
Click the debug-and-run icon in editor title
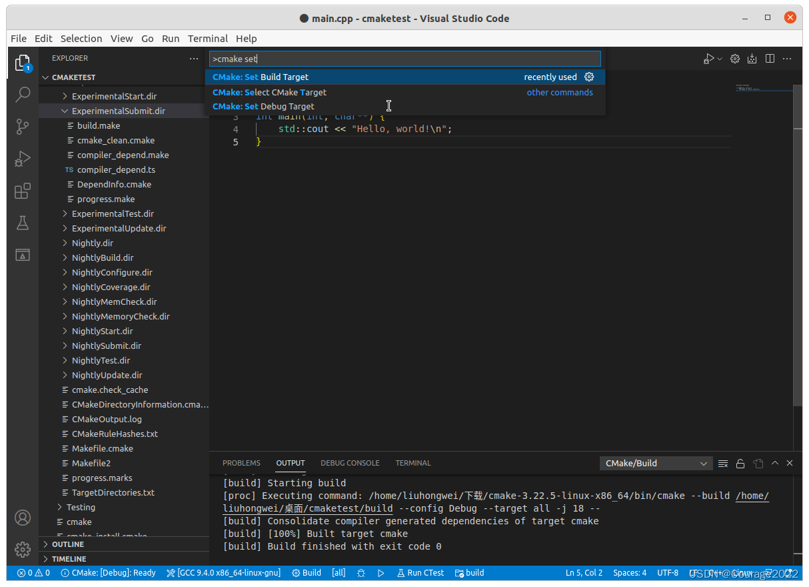tap(709, 59)
